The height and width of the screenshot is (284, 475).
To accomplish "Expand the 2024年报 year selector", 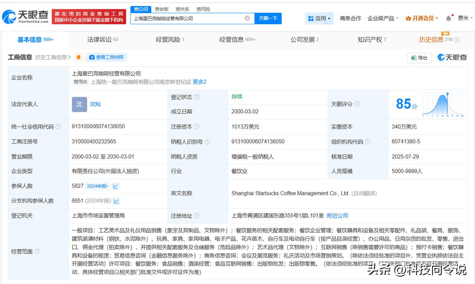I will [98, 186].
